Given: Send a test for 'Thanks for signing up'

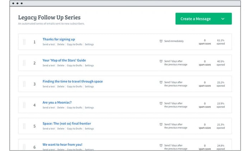Looking at the screenshot, I should point(49,44).
